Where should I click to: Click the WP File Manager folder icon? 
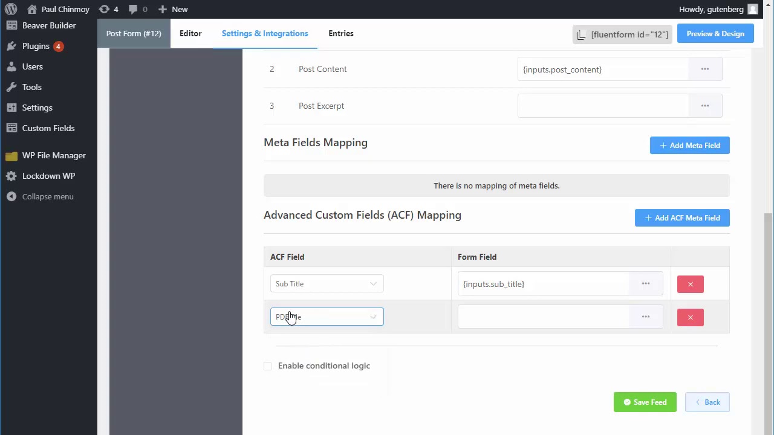(11, 155)
